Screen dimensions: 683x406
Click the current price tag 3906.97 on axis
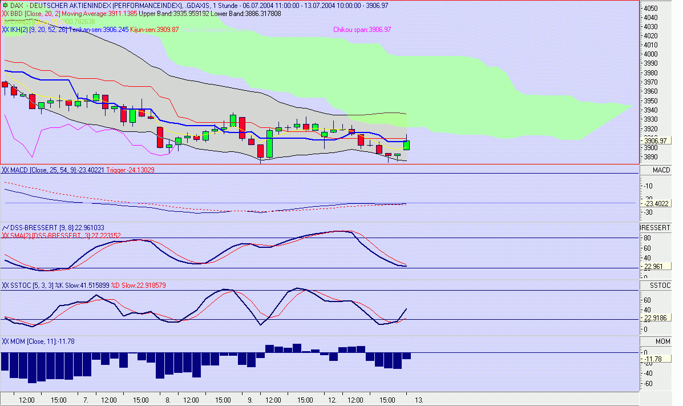click(656, 140)
